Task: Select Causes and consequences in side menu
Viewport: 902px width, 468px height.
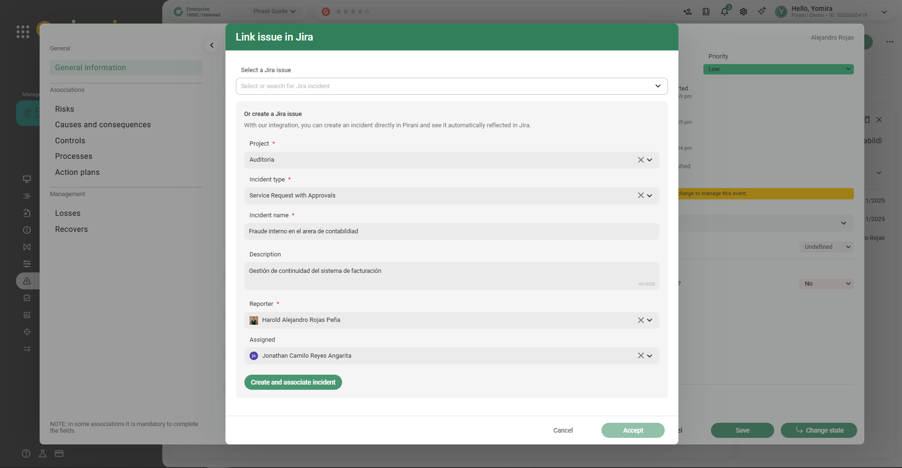Action: (x=103, y=125)
